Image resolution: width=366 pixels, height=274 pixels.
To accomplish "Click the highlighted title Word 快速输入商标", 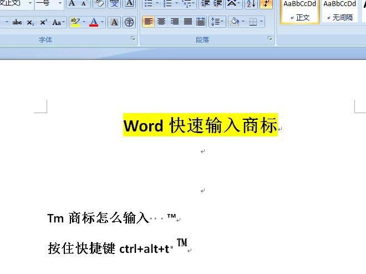I will (x=201, y=125).
